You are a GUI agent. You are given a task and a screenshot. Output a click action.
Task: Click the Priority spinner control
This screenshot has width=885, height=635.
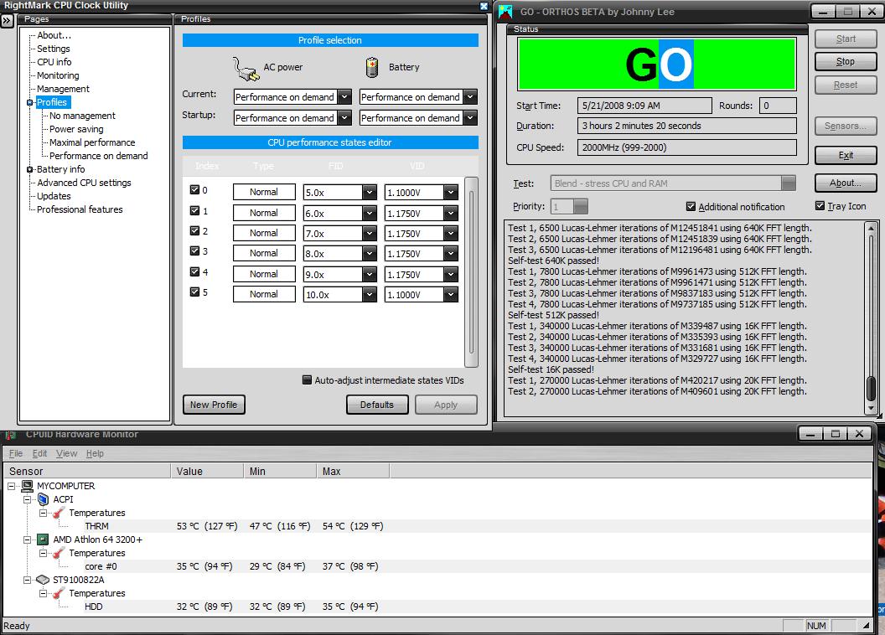(581, 206)
